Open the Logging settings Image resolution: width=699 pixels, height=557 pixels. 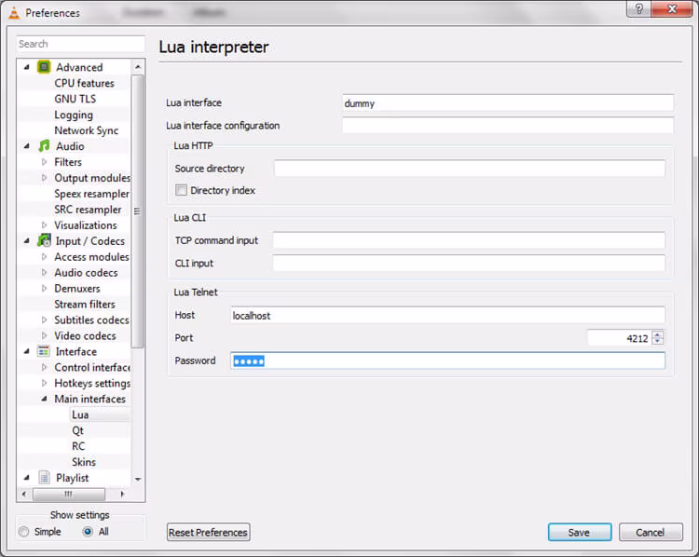74,115
